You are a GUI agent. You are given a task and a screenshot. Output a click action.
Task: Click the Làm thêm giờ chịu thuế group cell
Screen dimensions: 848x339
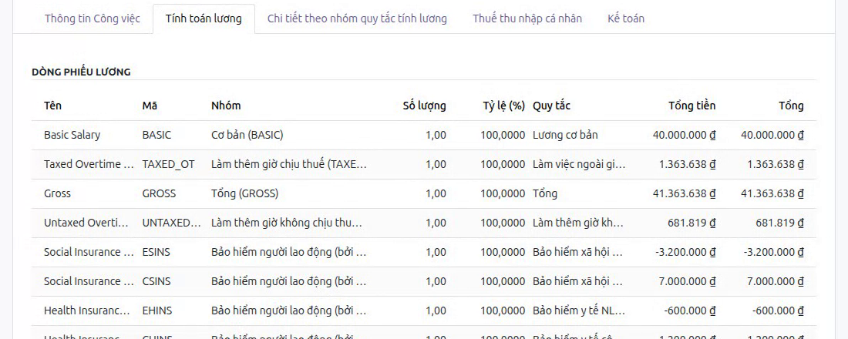pos(289,164)
